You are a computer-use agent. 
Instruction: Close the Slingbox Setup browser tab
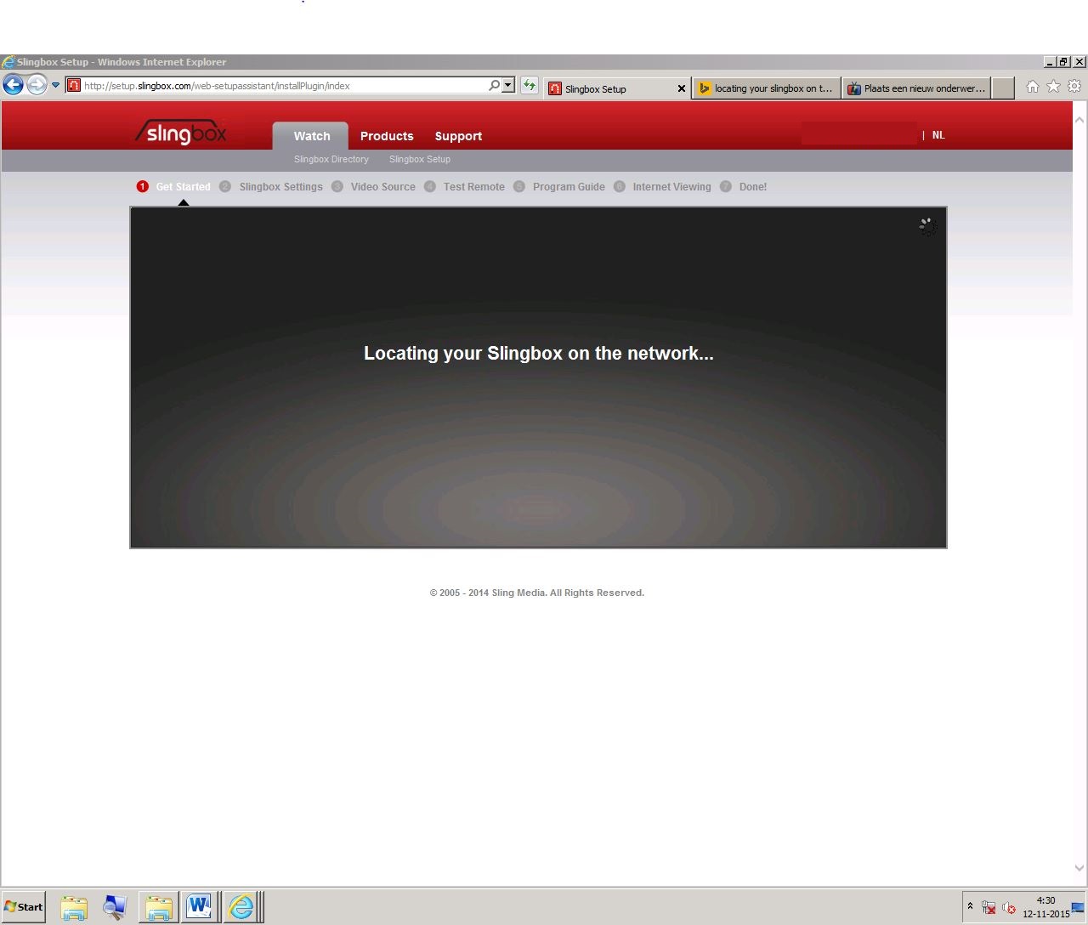(x=681, y=88)
